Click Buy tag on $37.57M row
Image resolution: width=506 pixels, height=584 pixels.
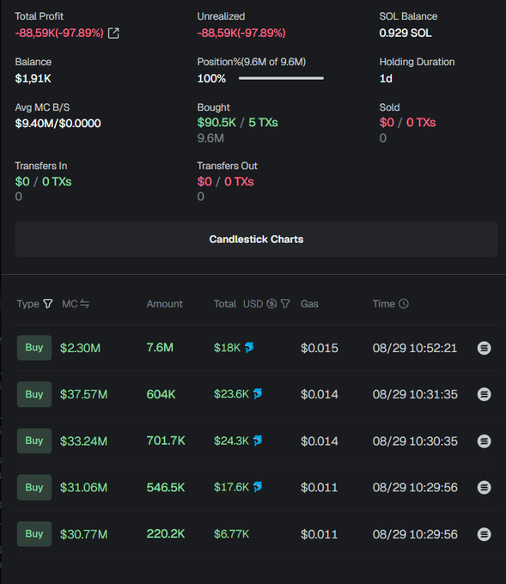[x=34, y=394]
